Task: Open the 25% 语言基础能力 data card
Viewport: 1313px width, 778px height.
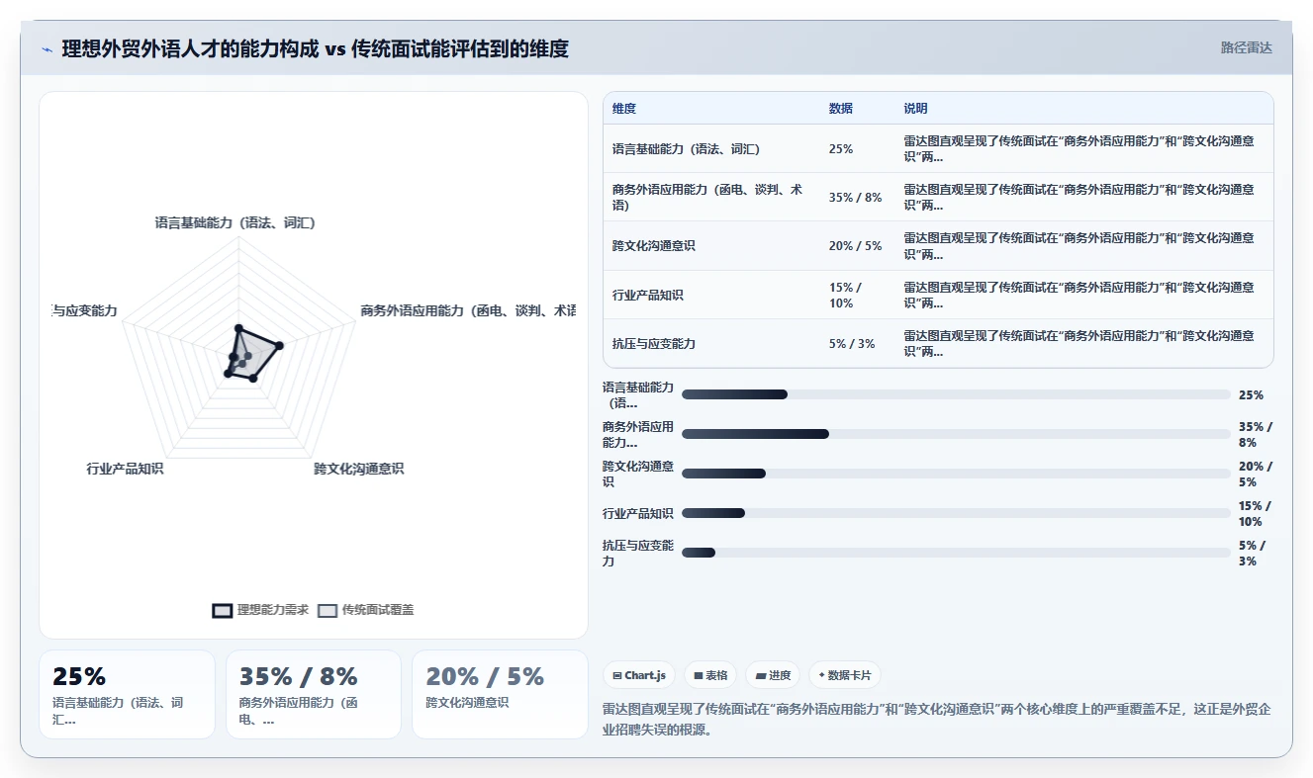Action: click(x=127, y=694)
